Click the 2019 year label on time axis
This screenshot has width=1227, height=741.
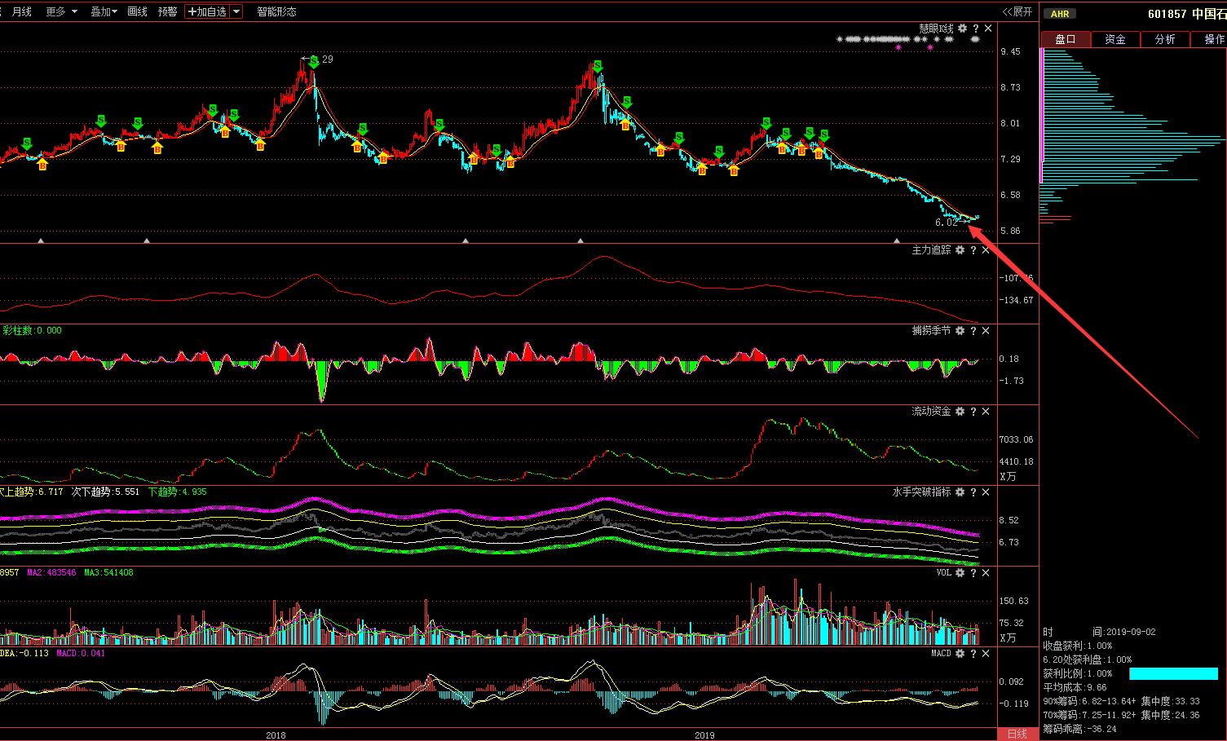tap(704, 734)
